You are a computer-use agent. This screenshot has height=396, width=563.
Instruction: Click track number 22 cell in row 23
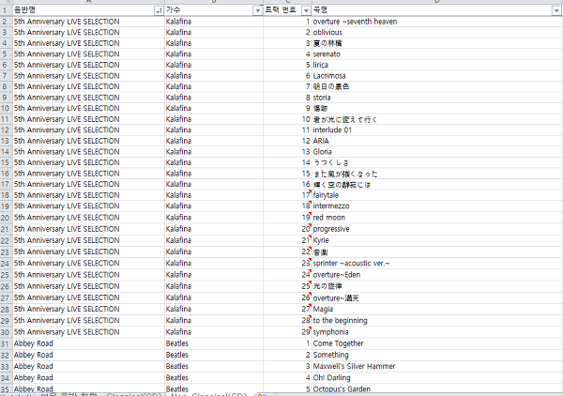click(x=287, y=252)
